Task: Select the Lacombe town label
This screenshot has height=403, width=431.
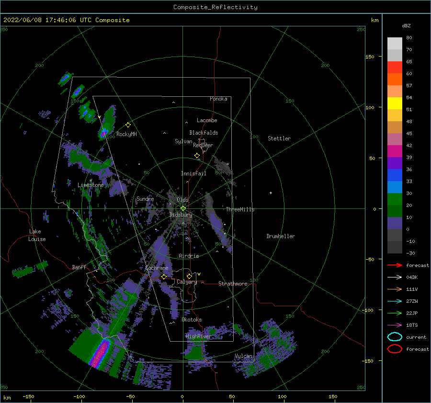Action: (207, 120)
